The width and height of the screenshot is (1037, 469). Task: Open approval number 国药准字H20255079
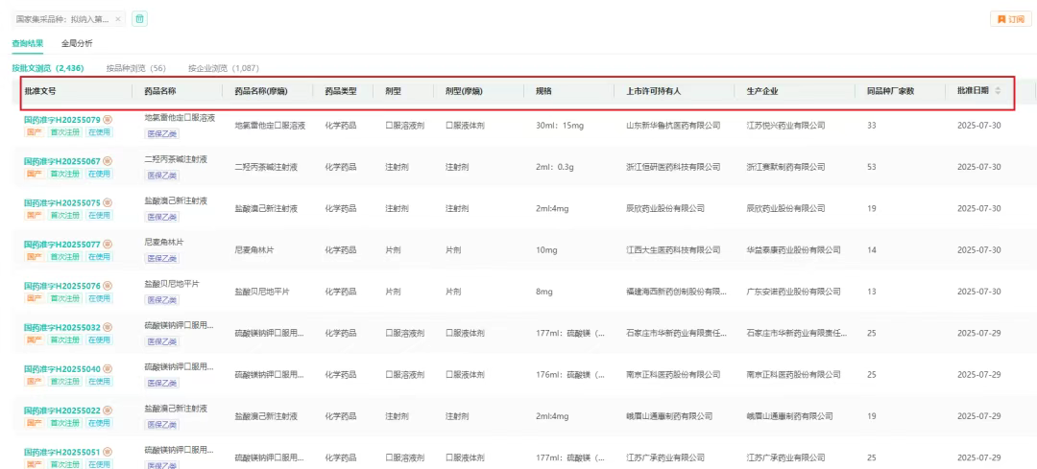tap(62, 120)
